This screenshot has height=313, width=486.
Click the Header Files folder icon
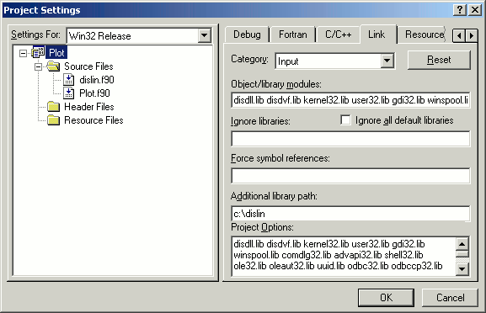53,107
